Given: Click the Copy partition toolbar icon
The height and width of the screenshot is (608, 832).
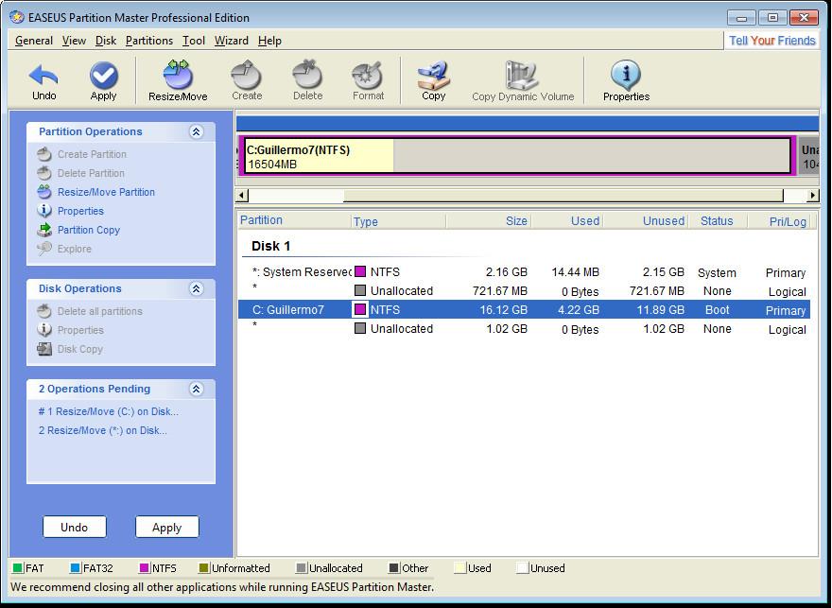Looking at the screenshot, I should [433, 76].
